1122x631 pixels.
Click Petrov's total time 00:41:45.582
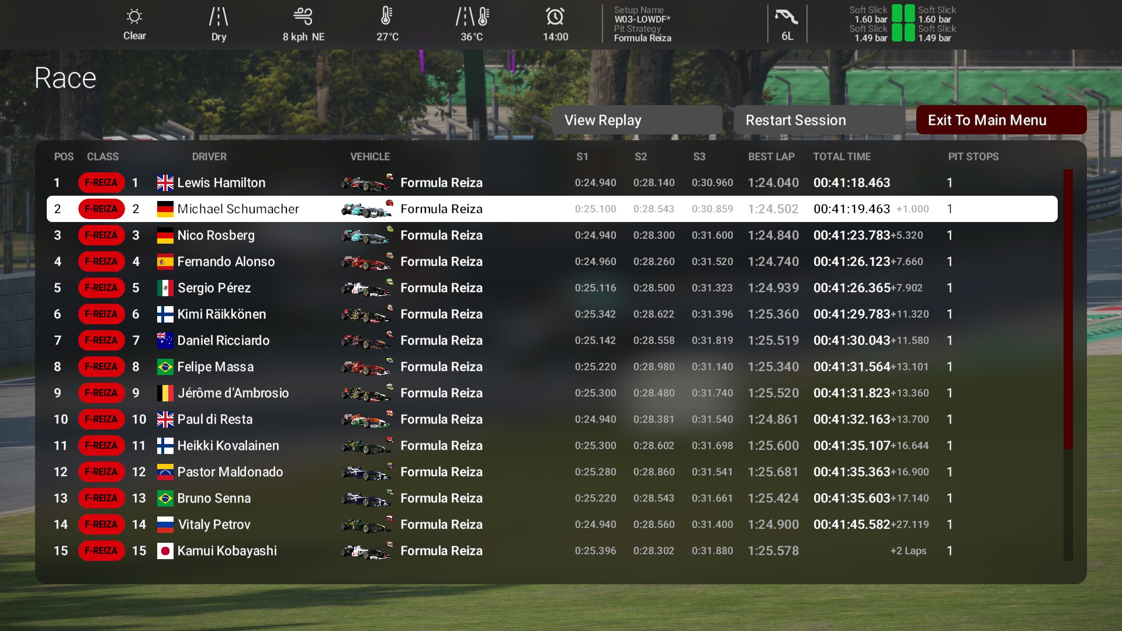(851, 525)
